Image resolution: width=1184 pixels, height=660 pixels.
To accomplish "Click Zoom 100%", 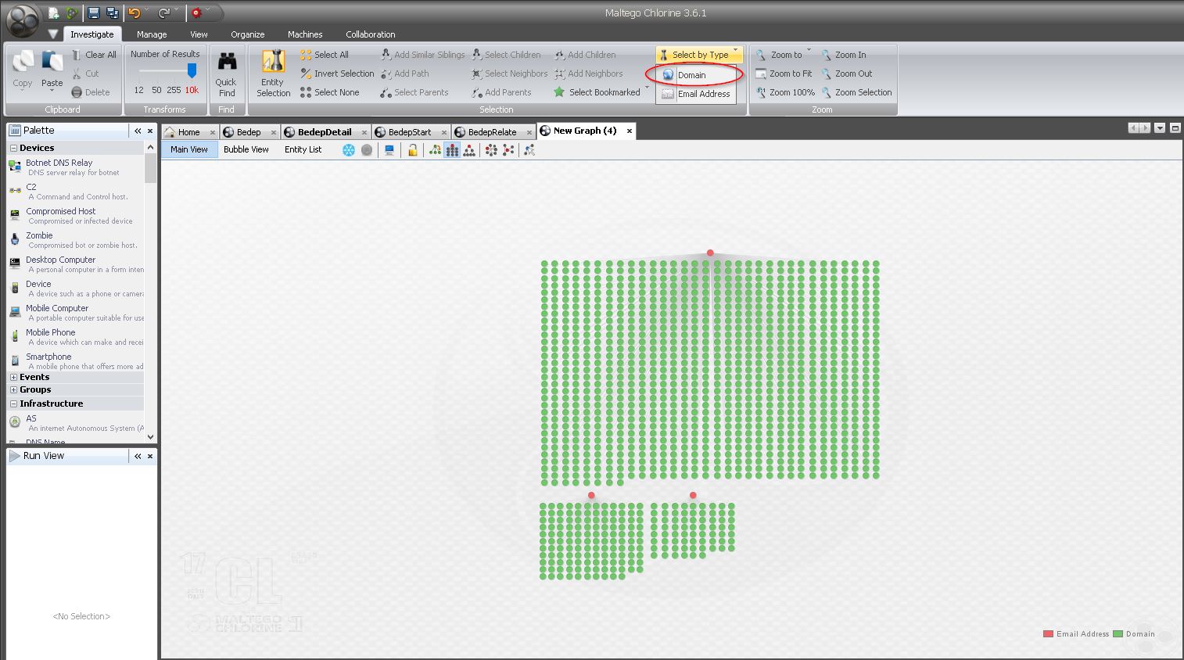I will (x=785, y=92).
